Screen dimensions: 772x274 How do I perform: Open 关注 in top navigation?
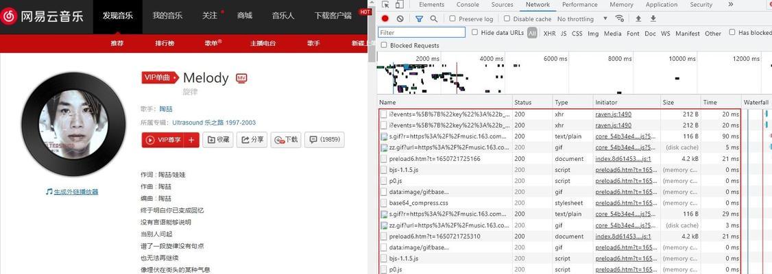point(210,16)
